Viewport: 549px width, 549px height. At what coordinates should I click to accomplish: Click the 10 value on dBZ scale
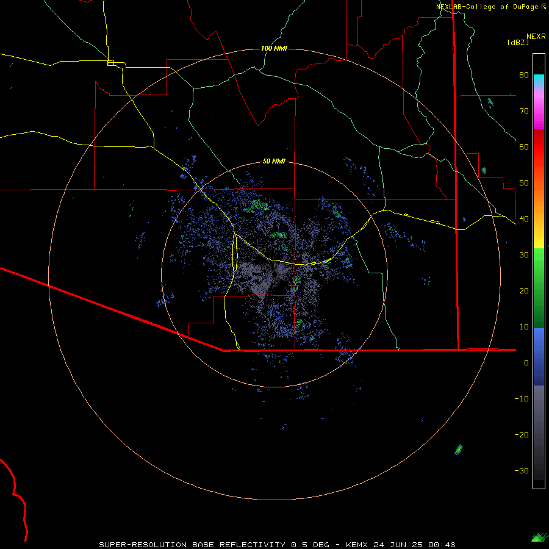coord(524,327)
